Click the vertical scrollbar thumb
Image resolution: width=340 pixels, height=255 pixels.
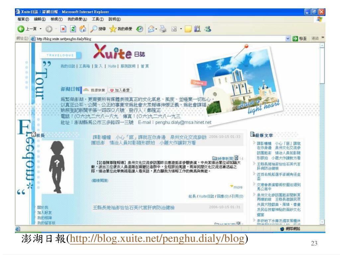point(322,66)
